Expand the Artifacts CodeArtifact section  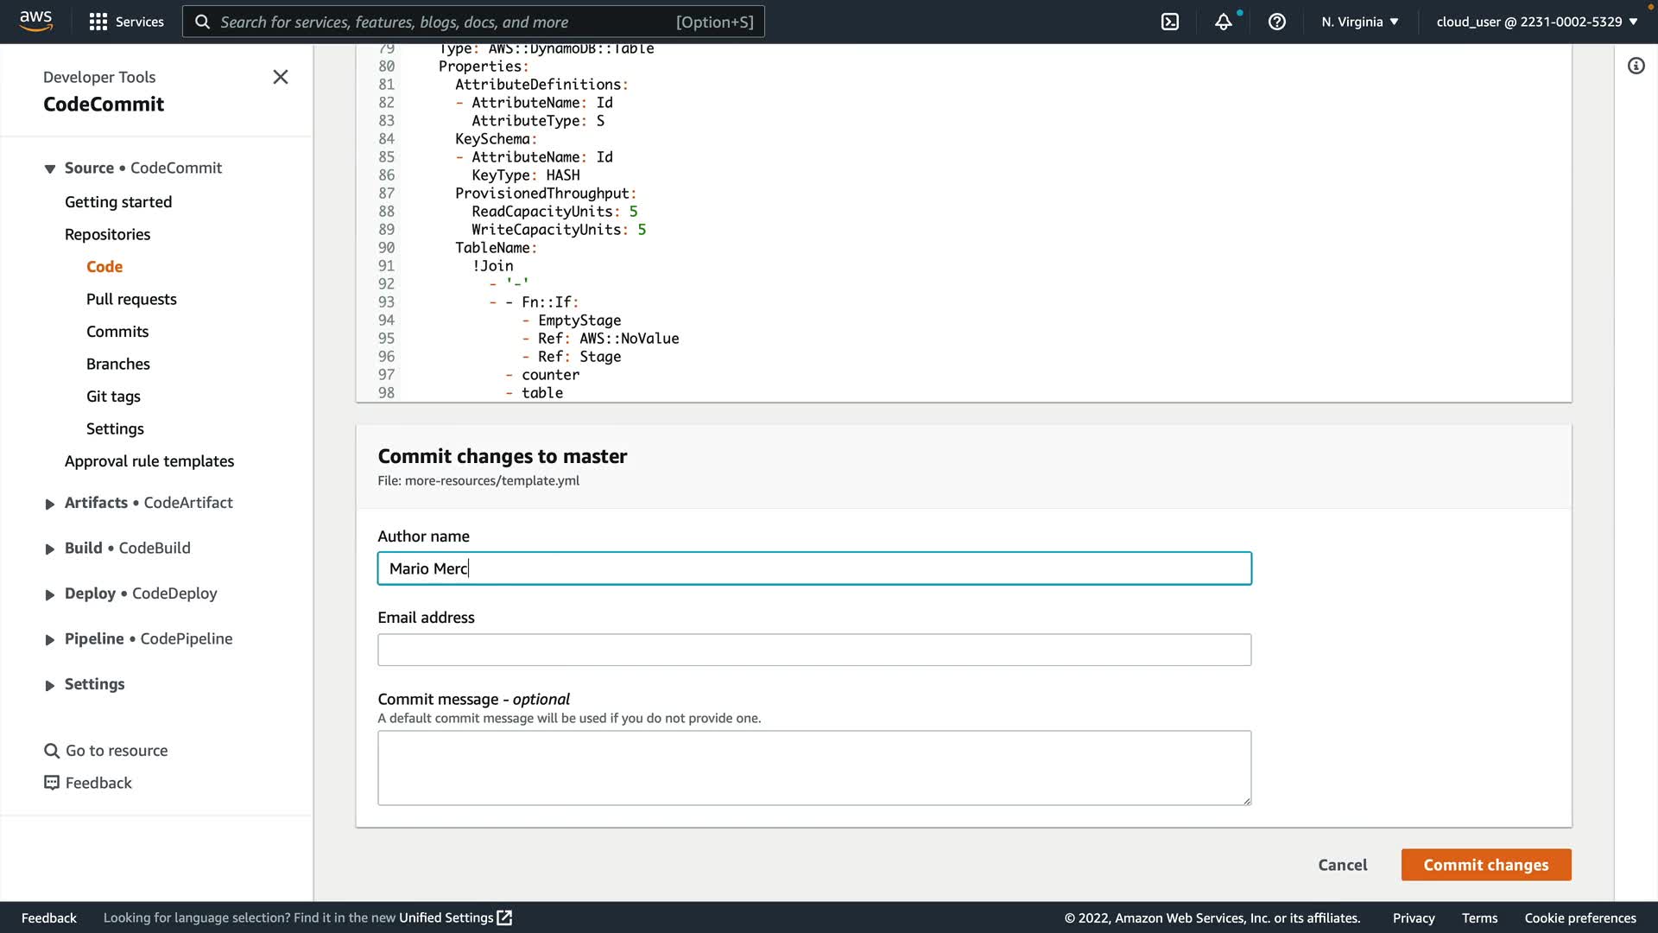coord(50,504)
